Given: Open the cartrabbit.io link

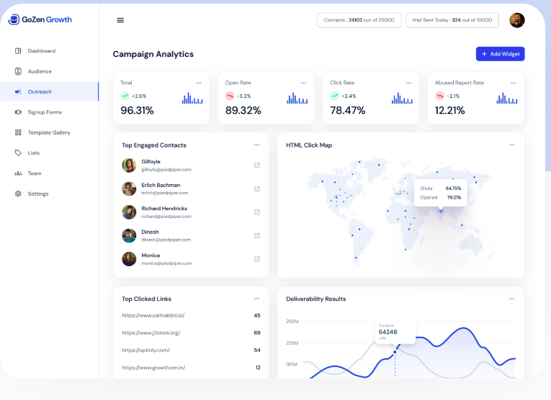Looking at the screenshot, I should click(x=153, y=315).
